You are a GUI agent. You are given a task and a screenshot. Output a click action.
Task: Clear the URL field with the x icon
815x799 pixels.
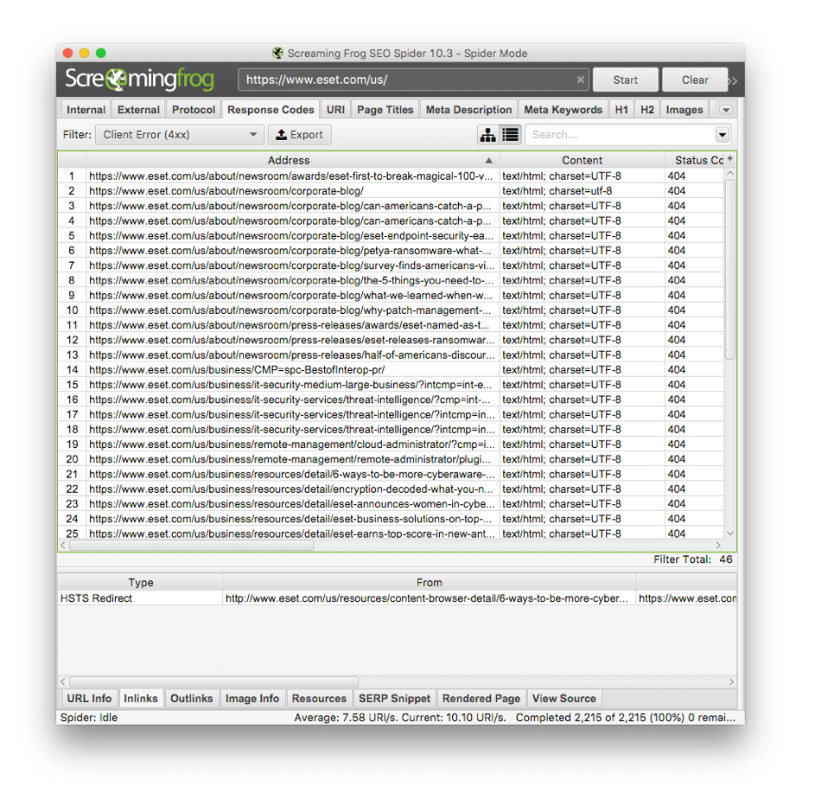(580, 80)
